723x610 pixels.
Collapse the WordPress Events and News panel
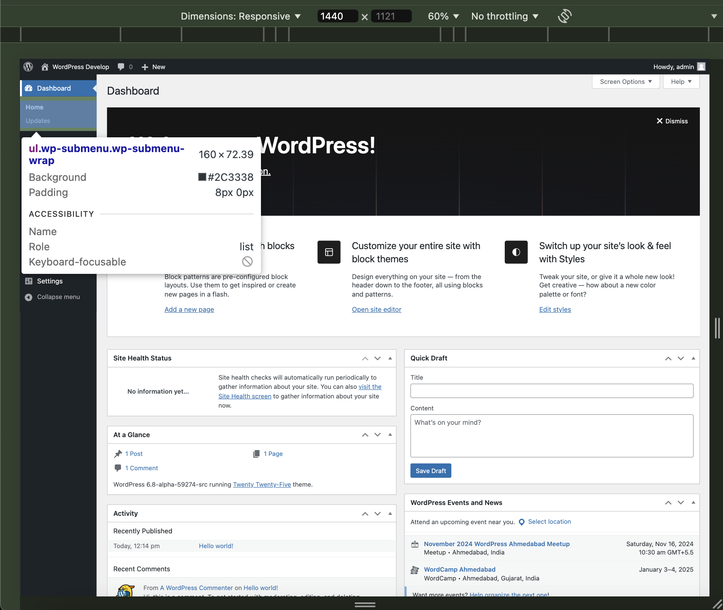tap(693, 503)
